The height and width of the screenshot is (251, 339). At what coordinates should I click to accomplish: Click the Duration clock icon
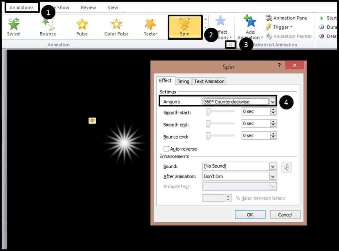click(322, 27)
